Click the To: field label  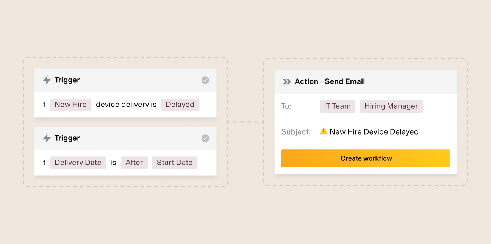point(286,106)
